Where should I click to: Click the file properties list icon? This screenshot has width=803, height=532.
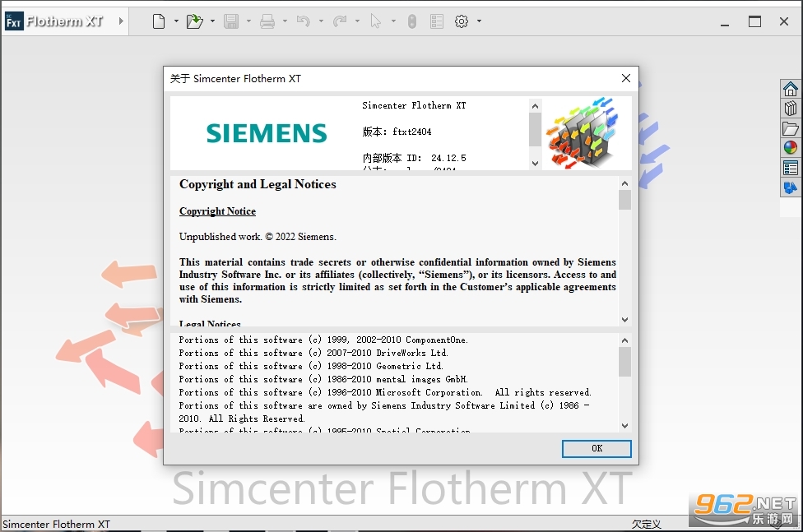(437, 21)
